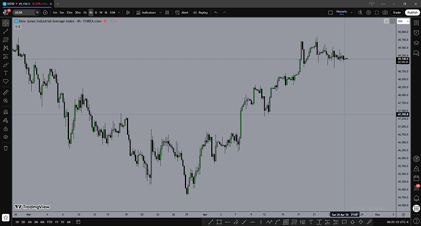
Task: Open the notifications bell icon
Action: (x=416, y=198)
